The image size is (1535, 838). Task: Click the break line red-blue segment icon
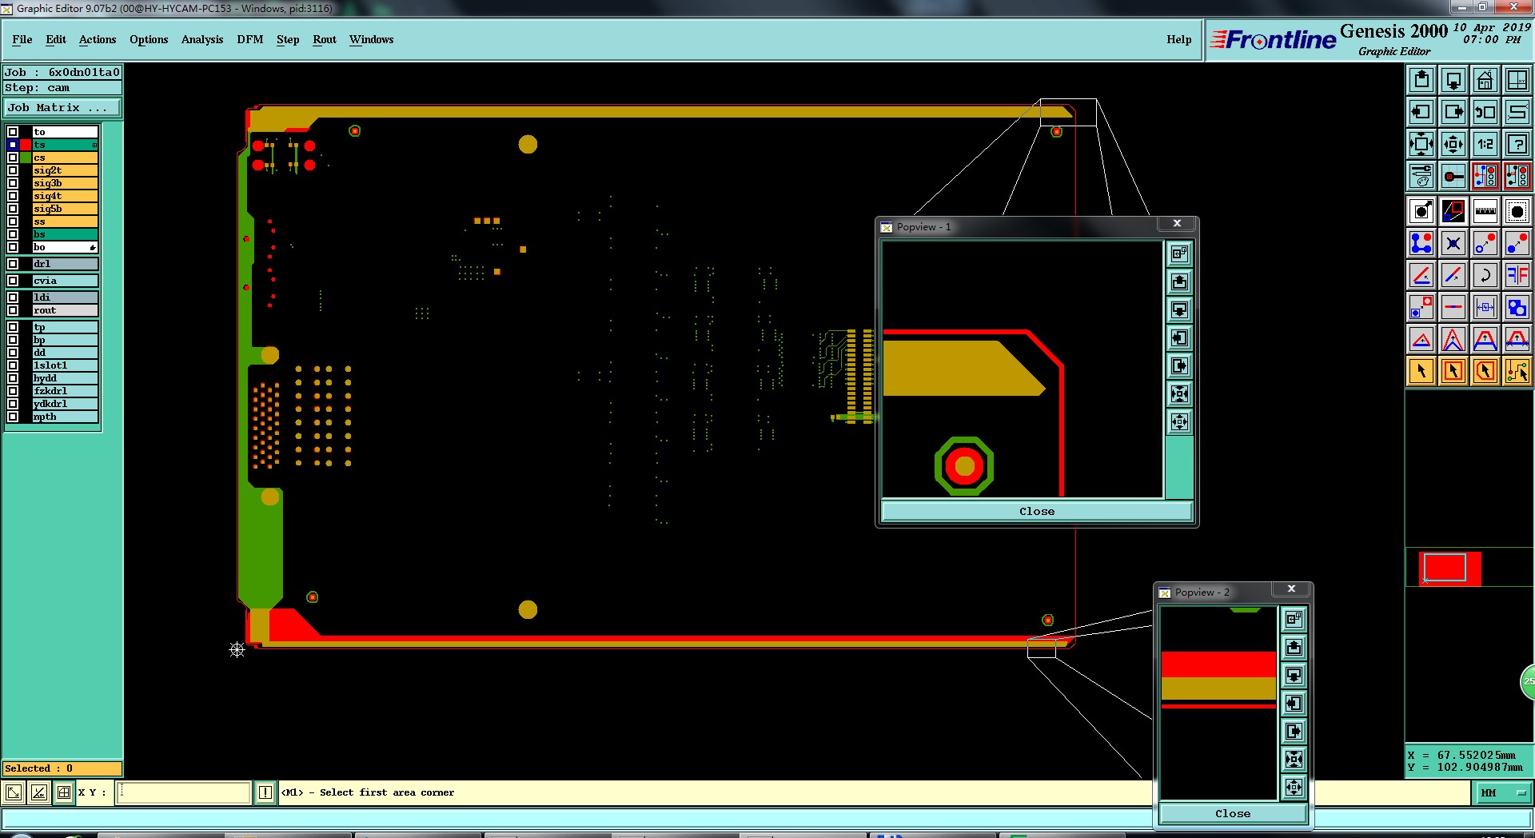pyautogui.click(x=1453, y=307)
